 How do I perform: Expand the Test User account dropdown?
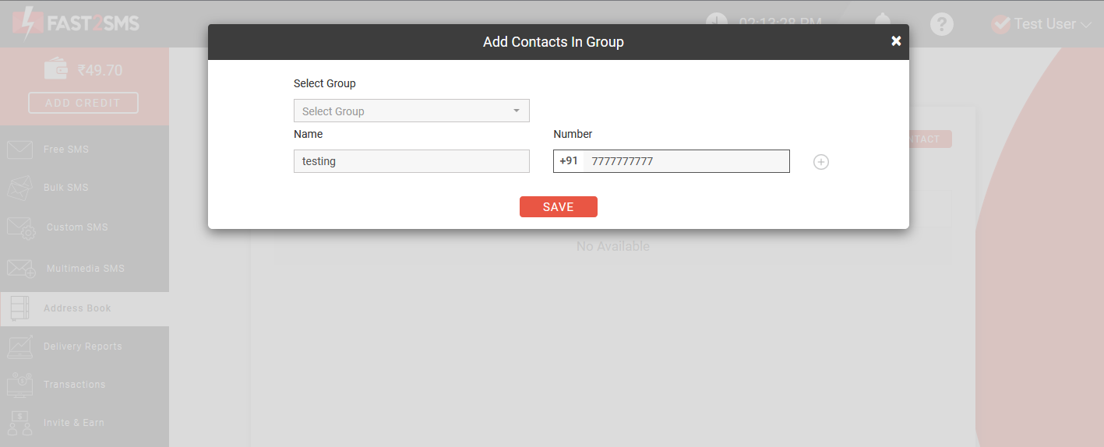coord(1042,24)
